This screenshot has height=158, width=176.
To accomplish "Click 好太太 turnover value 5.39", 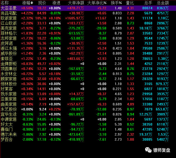I will 118,125.
